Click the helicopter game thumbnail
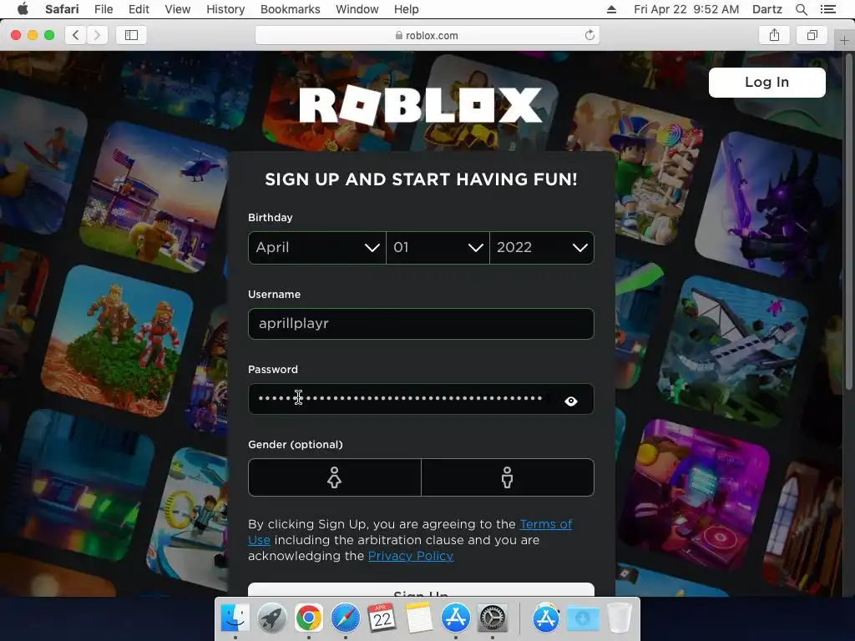Screen dimensions: 855x641 (x=153, y=199)
